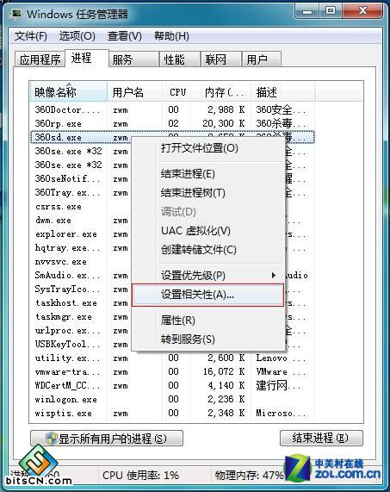Select the 360Doctor process row

click(x=172, y=109)
